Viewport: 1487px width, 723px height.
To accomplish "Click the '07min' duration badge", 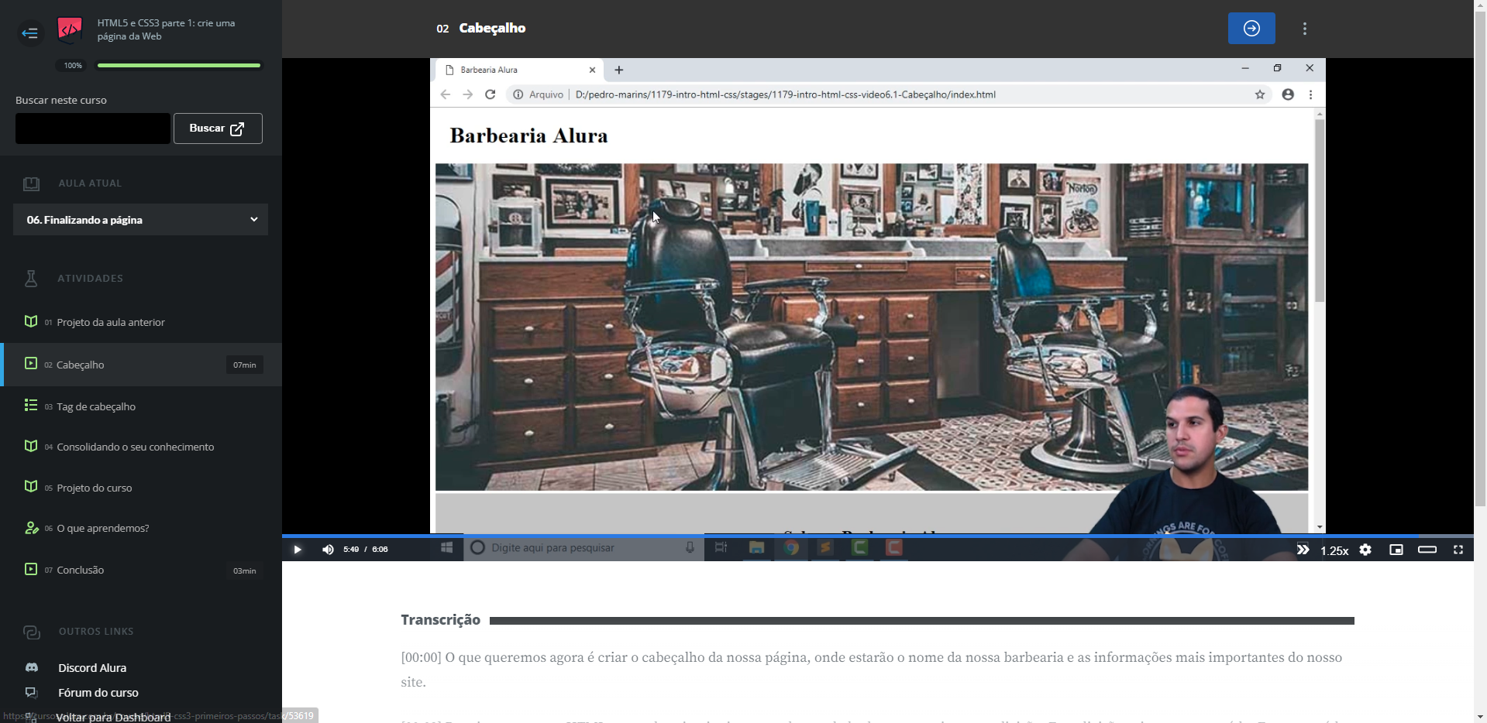I will coord(245,365).
